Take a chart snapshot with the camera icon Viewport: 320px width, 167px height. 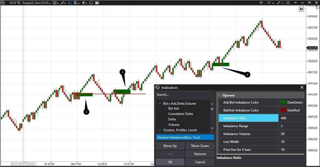(x=288, y=2)
